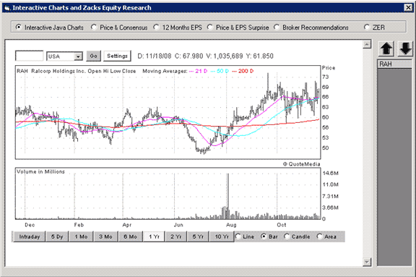This screenshot has height=277, width=416.
Task: Select the 10 Yr time range
Action: [x=222, y=236]
